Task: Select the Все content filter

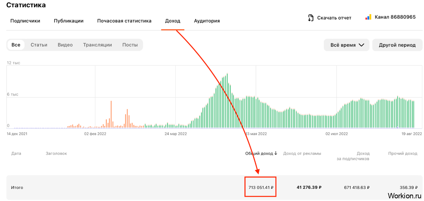Action: [16, 45]
